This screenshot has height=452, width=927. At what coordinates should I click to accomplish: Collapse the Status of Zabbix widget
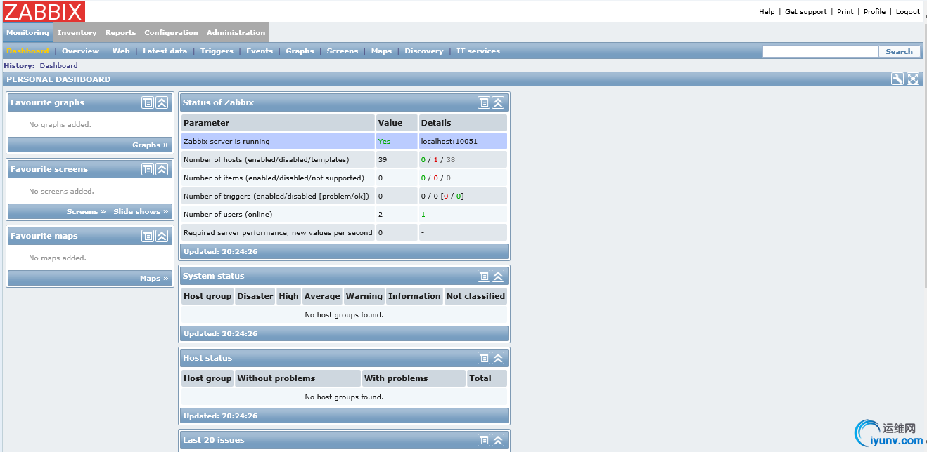[498, 102]
